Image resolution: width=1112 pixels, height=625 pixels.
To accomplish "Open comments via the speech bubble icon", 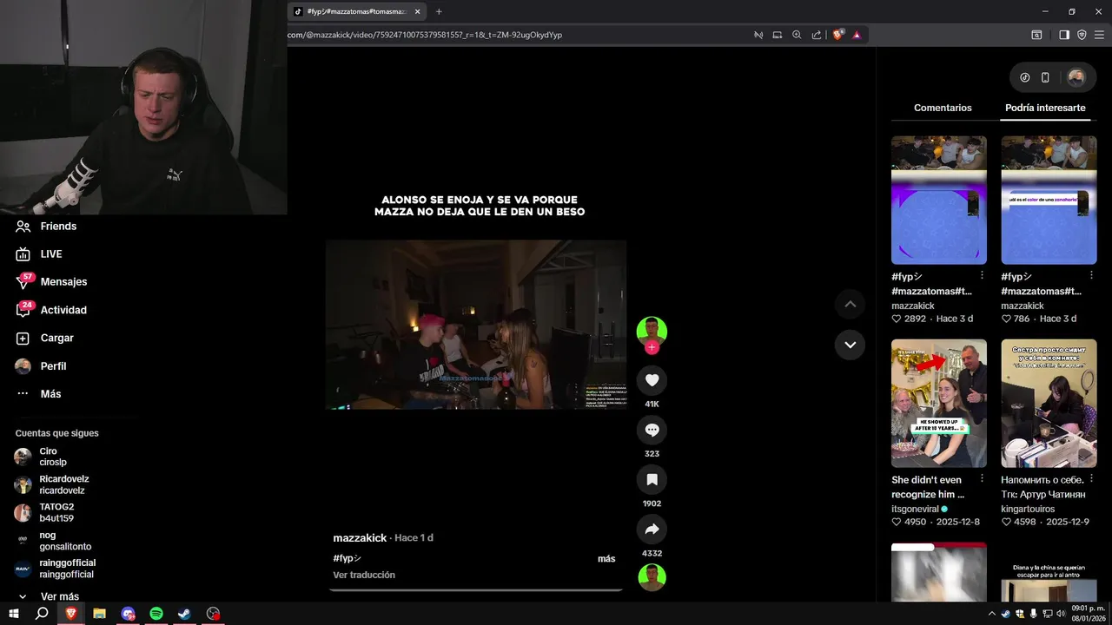I will pos(652,430).
